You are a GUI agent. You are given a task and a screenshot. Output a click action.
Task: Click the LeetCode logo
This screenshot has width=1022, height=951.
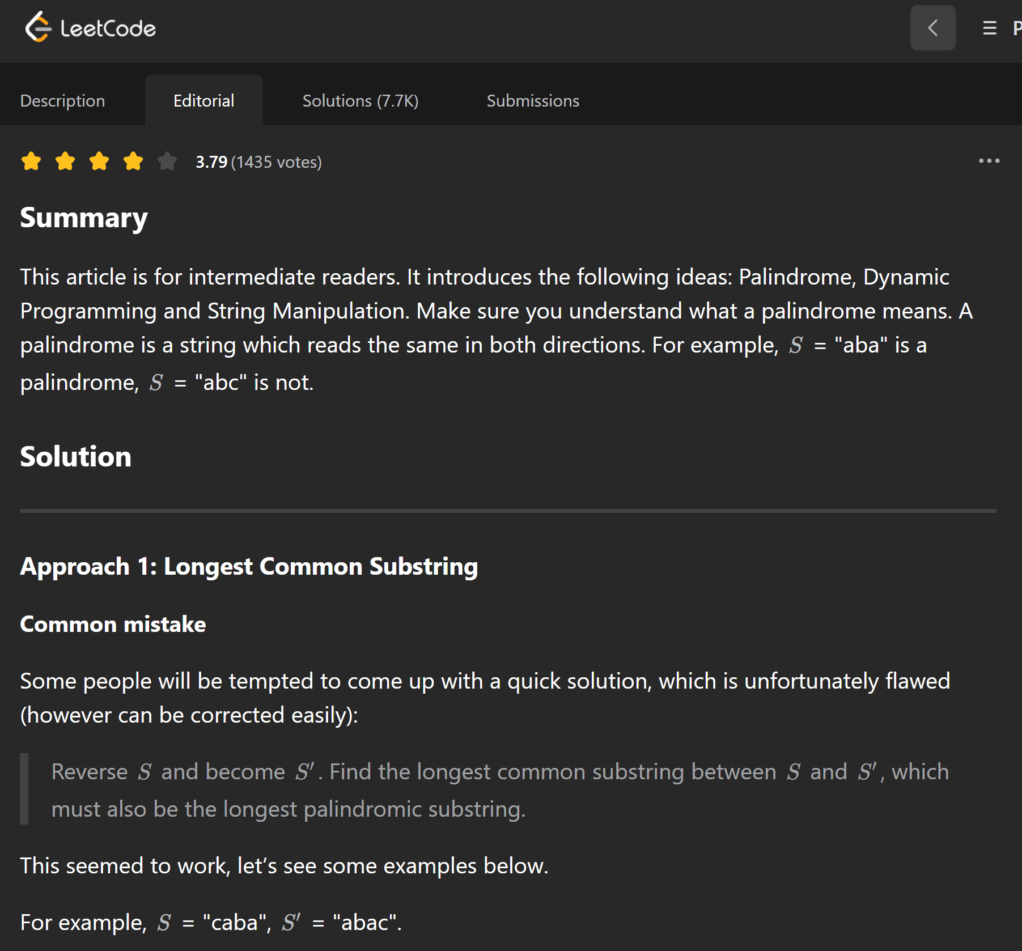pyautogui.click(x=91, y=27)
